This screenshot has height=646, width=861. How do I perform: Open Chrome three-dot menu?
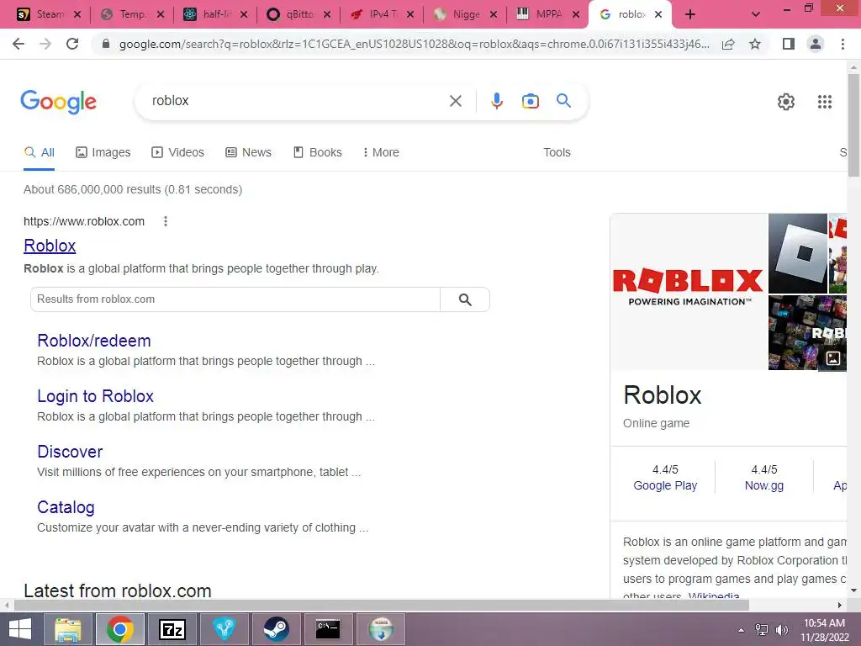(843, 44)
